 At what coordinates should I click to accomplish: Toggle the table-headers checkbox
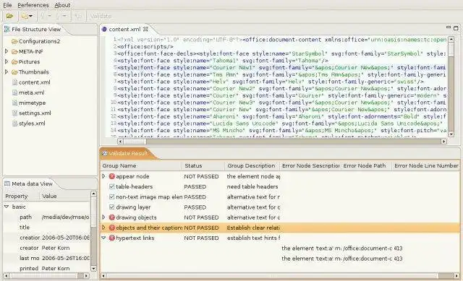point(111,186)
